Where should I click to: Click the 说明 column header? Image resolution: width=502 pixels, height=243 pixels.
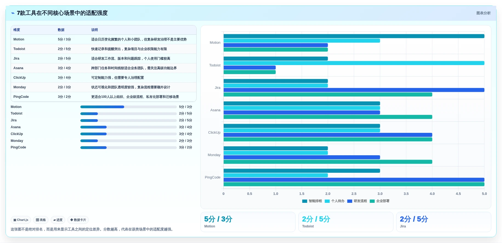tap(95, 30)
